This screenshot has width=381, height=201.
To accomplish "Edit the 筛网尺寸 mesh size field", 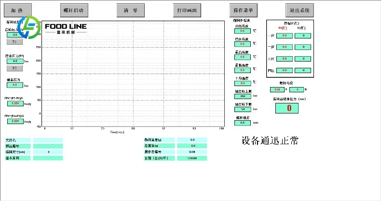I will click(48, 152).
